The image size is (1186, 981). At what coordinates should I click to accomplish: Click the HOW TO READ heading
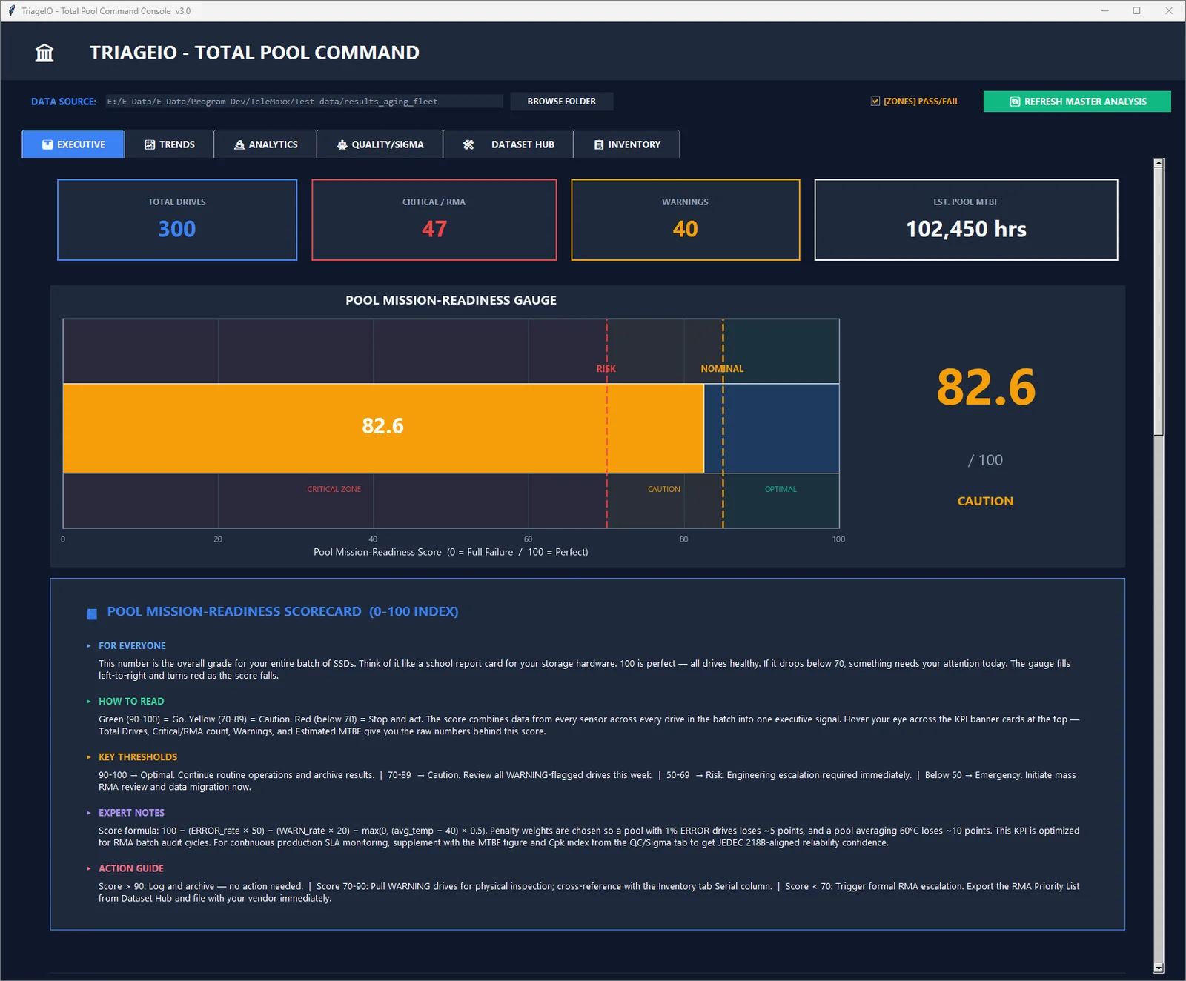(131, 702)
